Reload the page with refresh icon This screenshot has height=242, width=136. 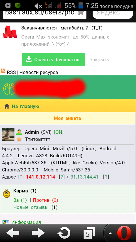64,233
